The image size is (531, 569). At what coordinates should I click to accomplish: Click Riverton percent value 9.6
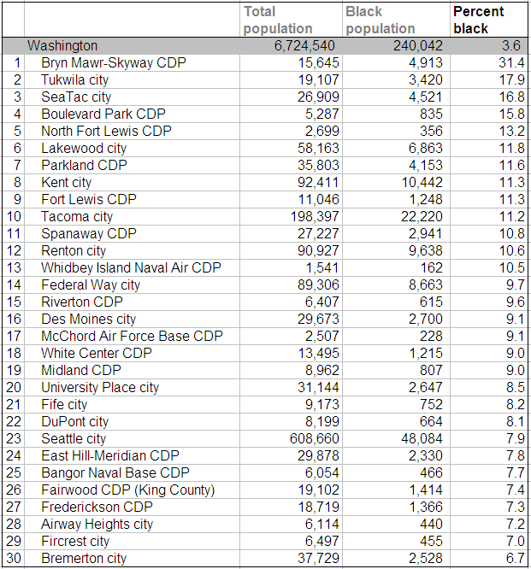point(516,302)
